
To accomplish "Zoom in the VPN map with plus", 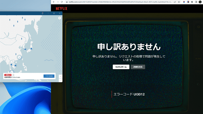I will [60, 77].
